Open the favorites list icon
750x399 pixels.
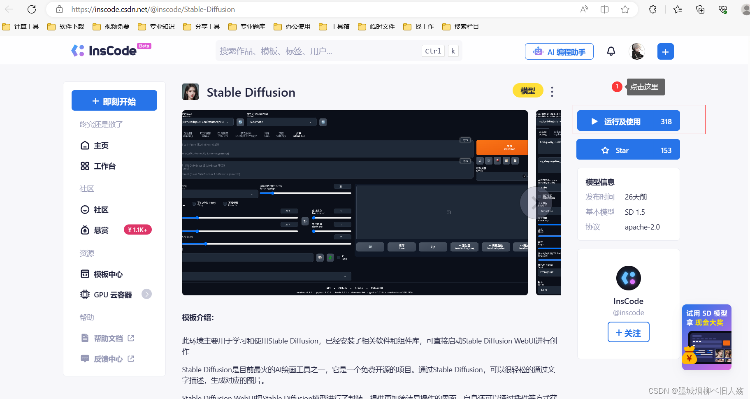click(678, 9)
